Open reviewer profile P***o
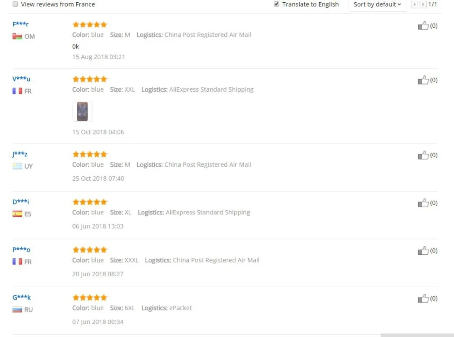 point(21,249)
